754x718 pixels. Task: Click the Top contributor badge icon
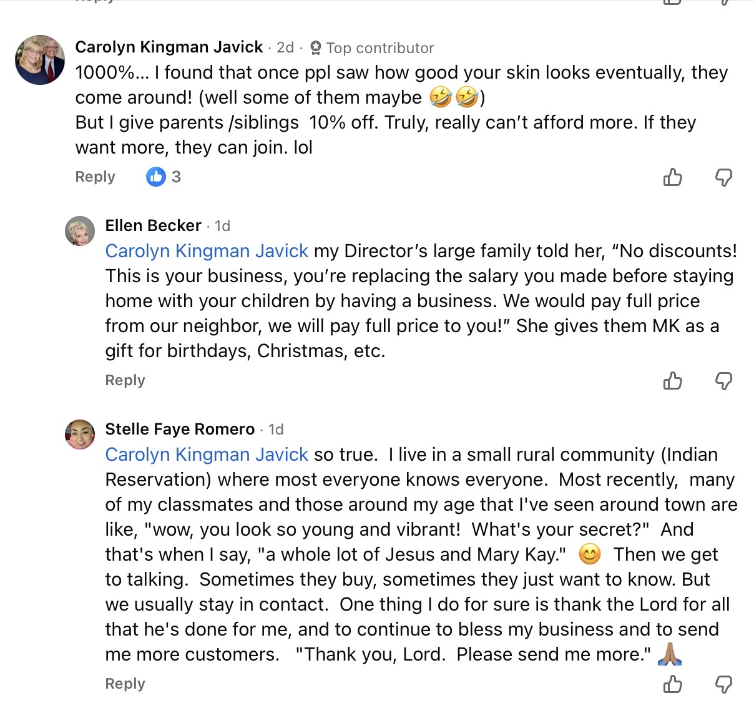coord(316,48)
